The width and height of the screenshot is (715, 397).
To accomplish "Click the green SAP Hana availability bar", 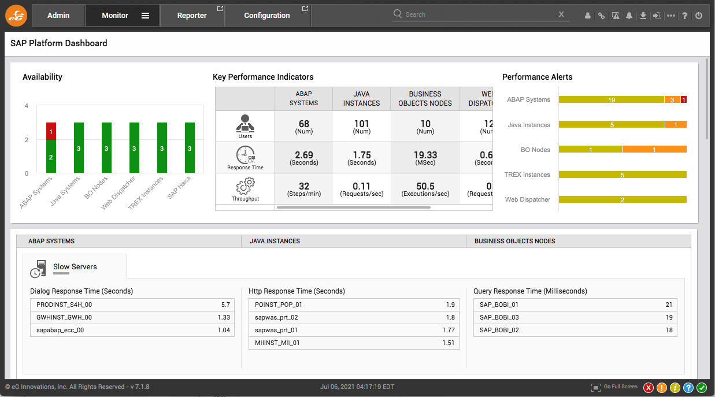I will coord(190,147).
